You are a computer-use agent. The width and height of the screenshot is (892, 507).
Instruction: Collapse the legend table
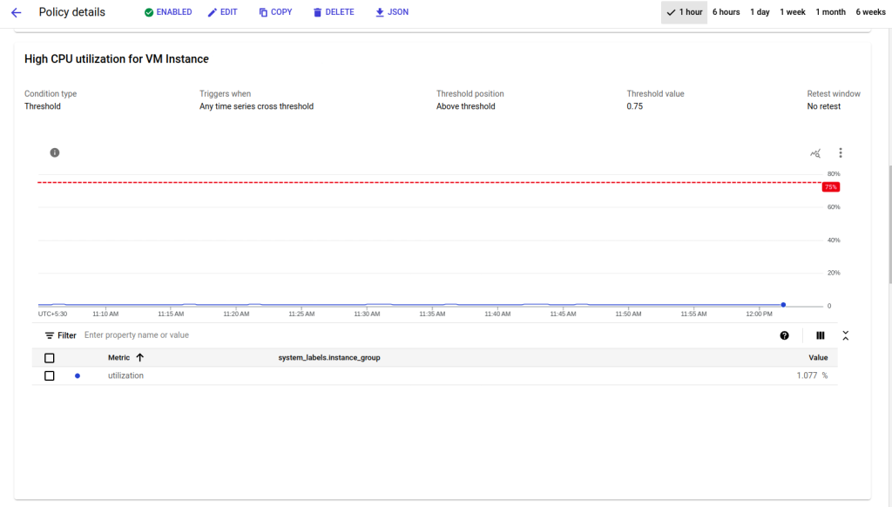pos(845,335)
